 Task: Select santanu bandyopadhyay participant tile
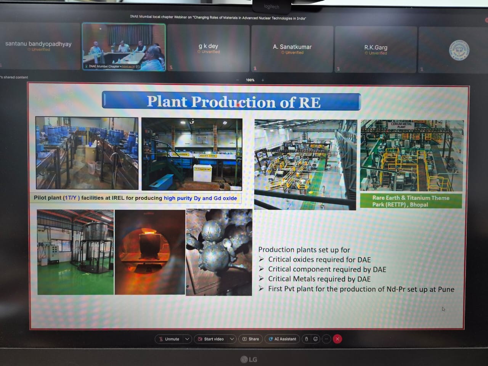[x=40, y=46]
